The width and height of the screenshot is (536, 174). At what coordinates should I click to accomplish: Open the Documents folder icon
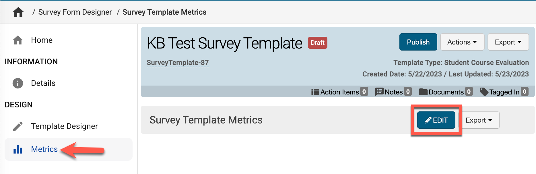423,92
